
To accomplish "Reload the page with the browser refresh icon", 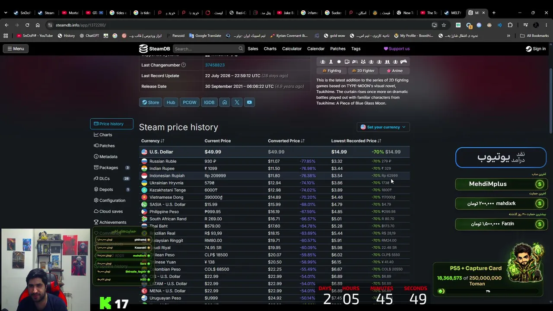I will click(x=27, y=25).
